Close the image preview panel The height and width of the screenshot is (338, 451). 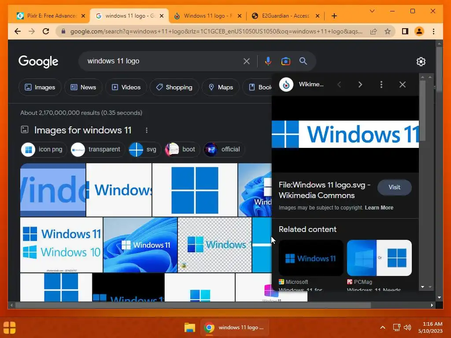[x=403, y=84]
